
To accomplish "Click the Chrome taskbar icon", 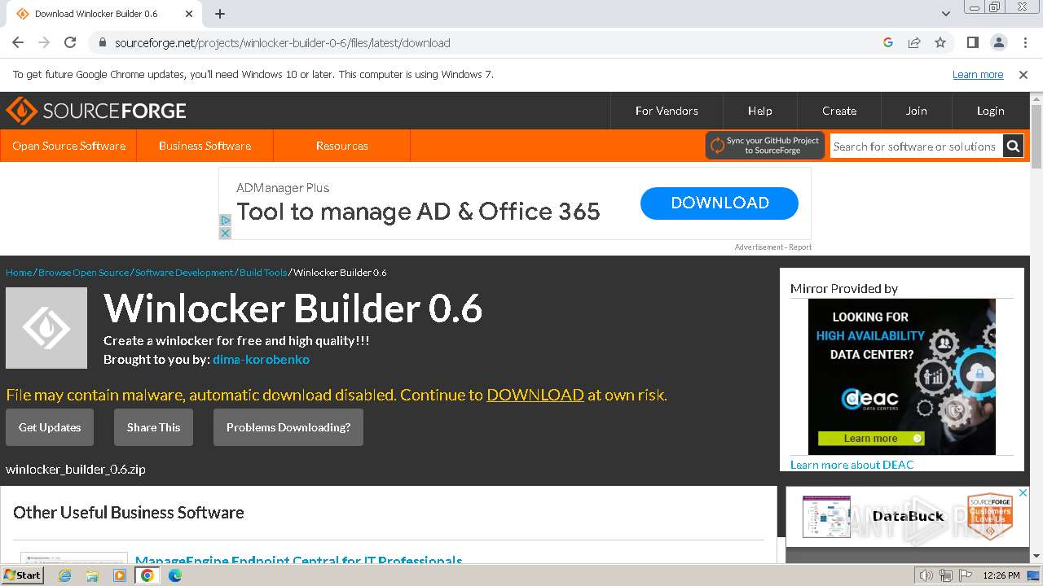I will click(x=147, y=575).
